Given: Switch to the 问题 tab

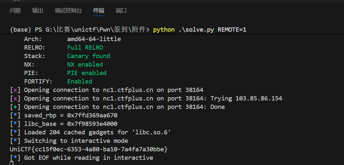Looking at the screenshot, I should tap(15, 11).
